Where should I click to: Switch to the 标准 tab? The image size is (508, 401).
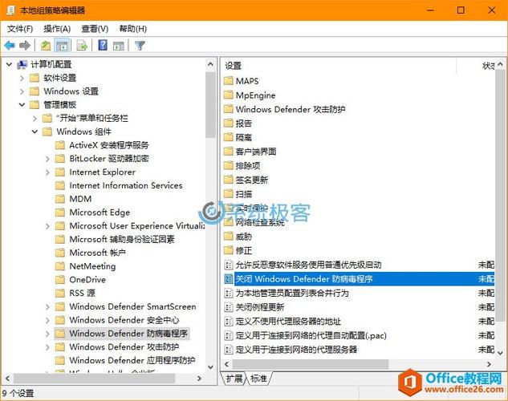(258, 378)
